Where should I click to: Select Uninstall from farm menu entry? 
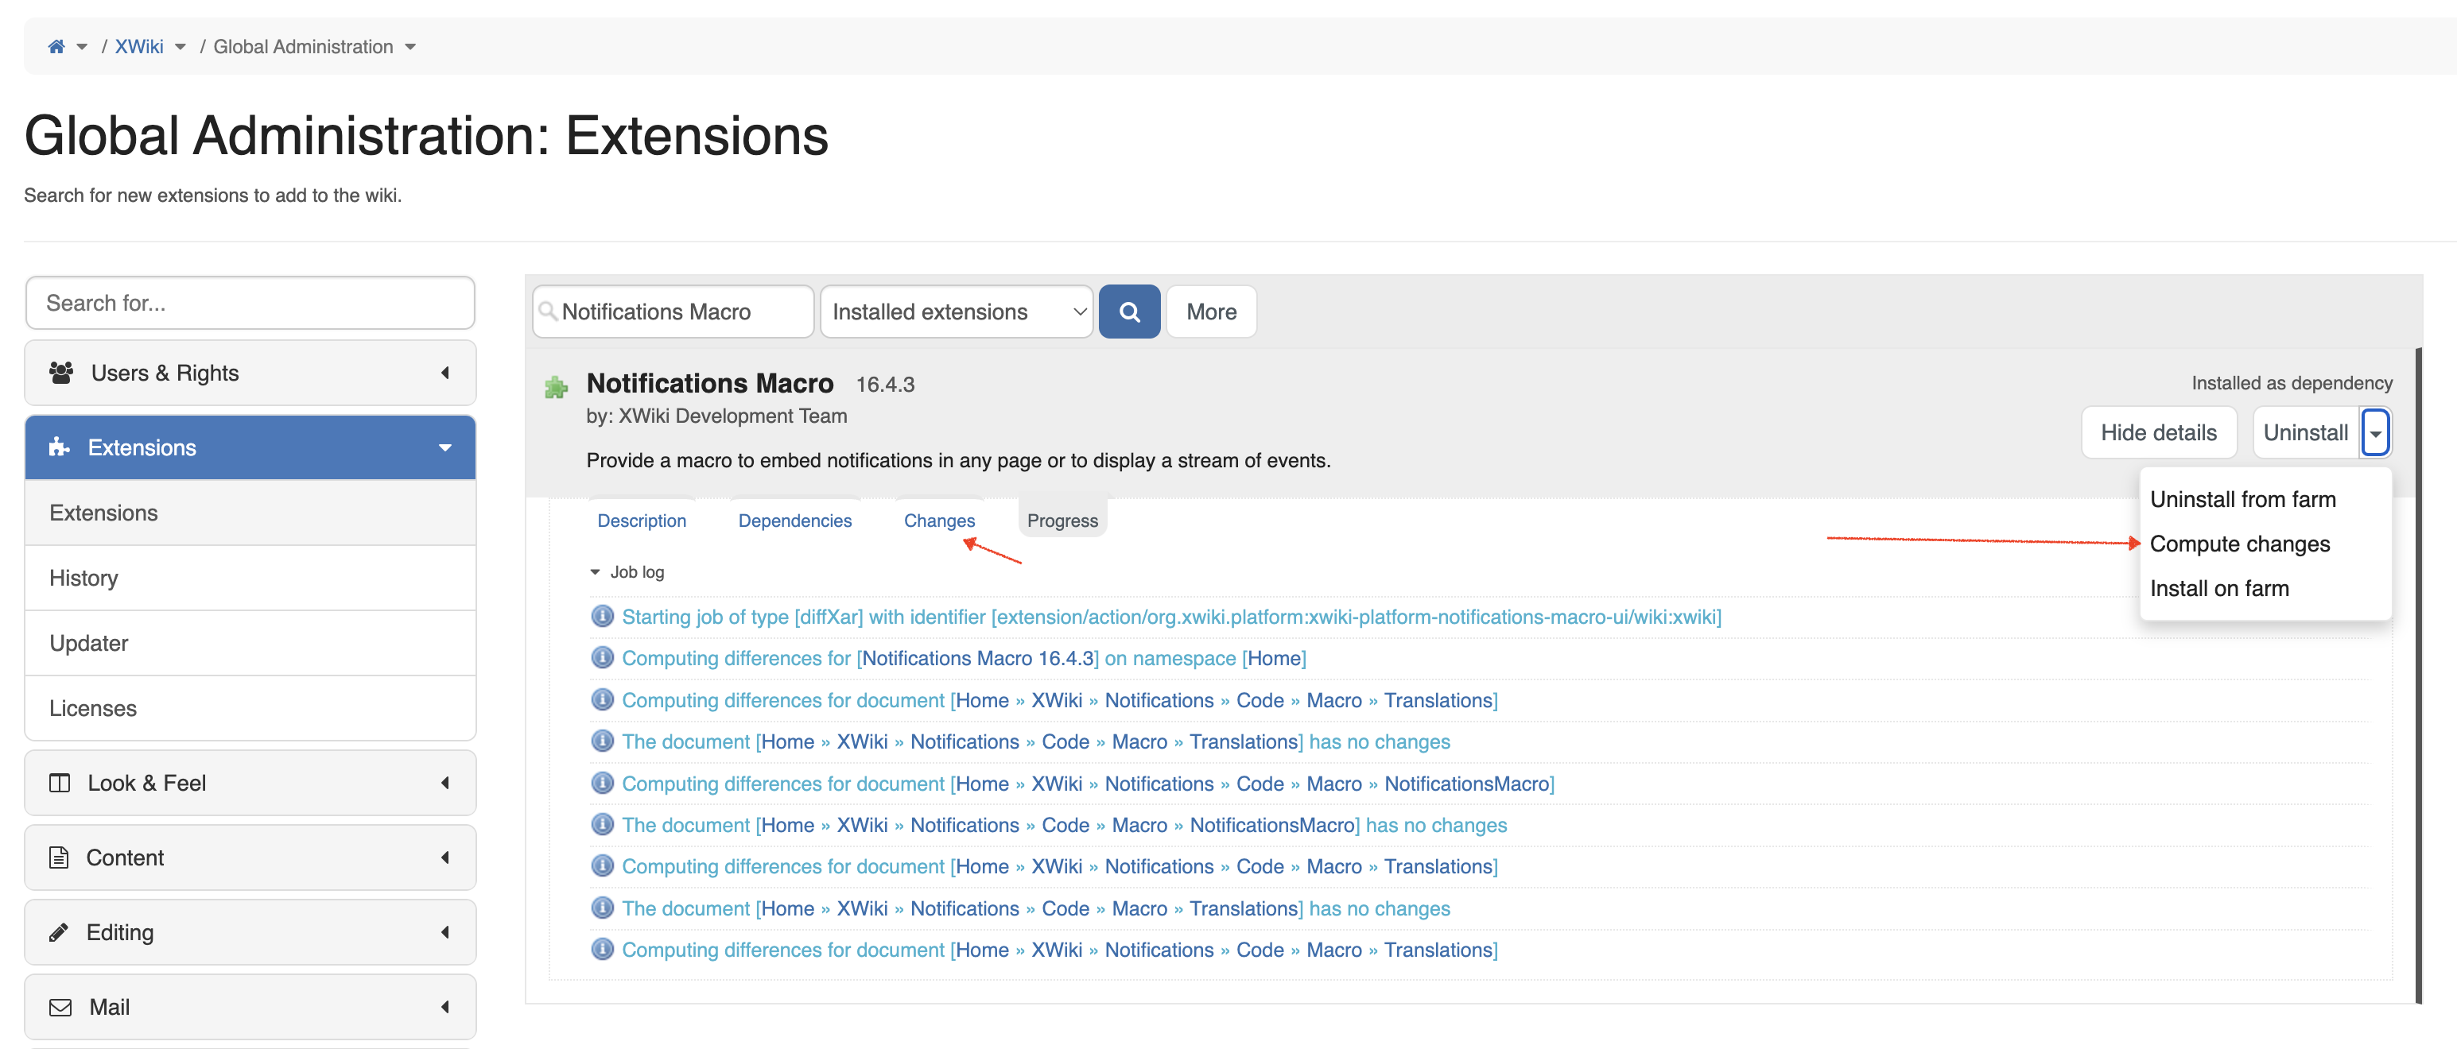click(2242, 499)
